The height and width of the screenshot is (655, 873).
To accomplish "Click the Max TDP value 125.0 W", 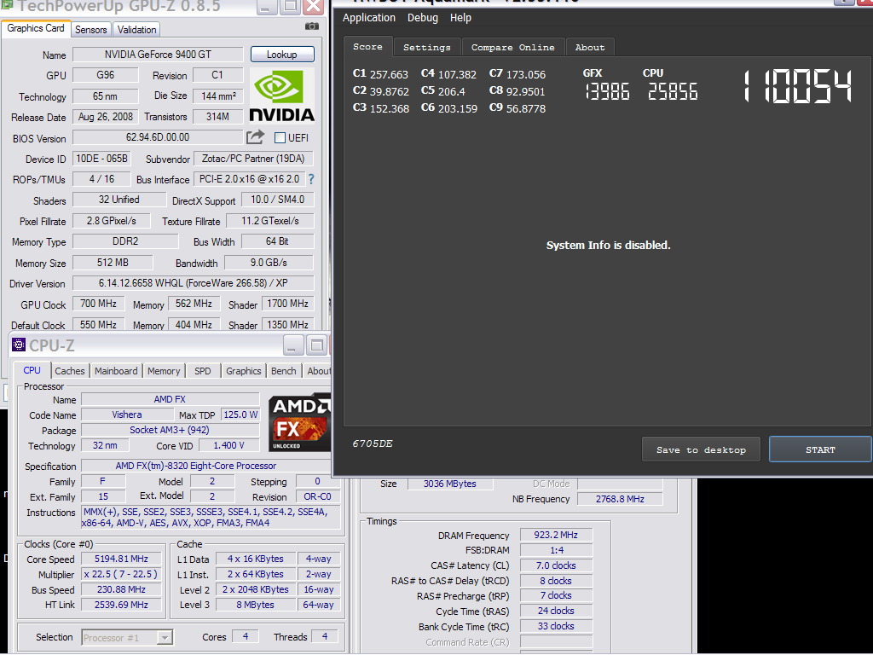I will click(x=240, y=414).
